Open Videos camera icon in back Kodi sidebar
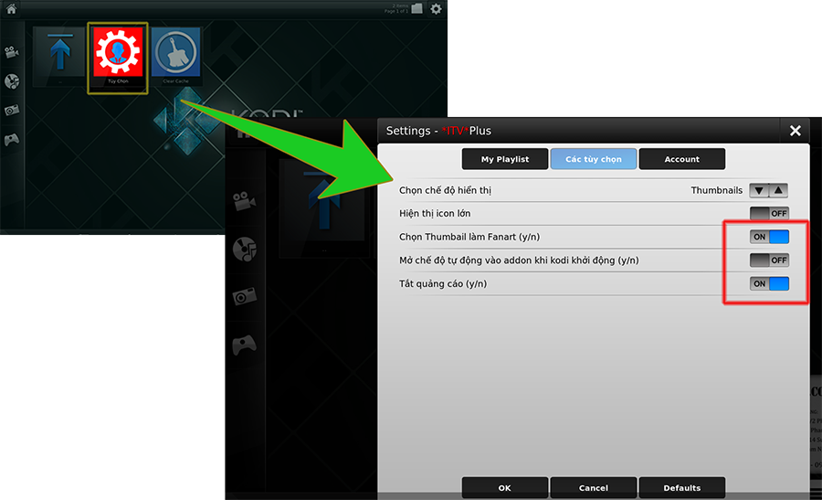 [12, 52]
